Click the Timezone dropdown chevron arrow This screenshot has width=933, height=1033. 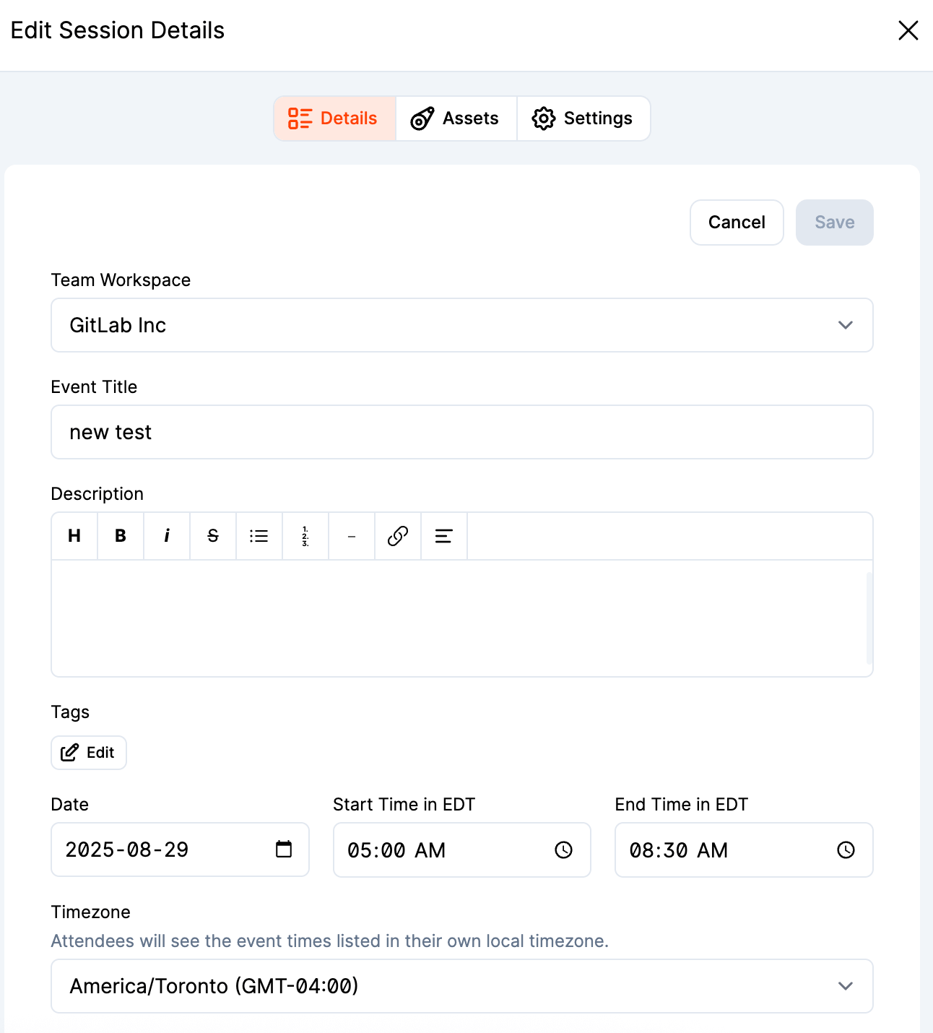846,986
